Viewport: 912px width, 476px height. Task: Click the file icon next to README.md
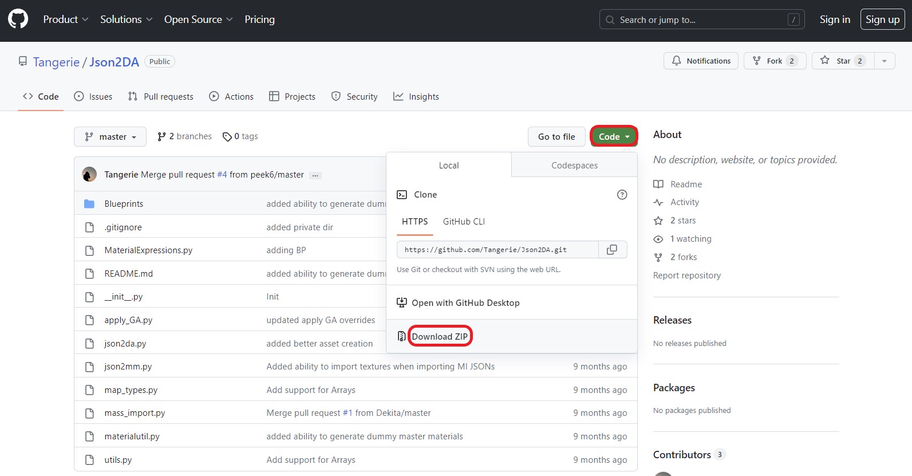click(x=89, y=274)
